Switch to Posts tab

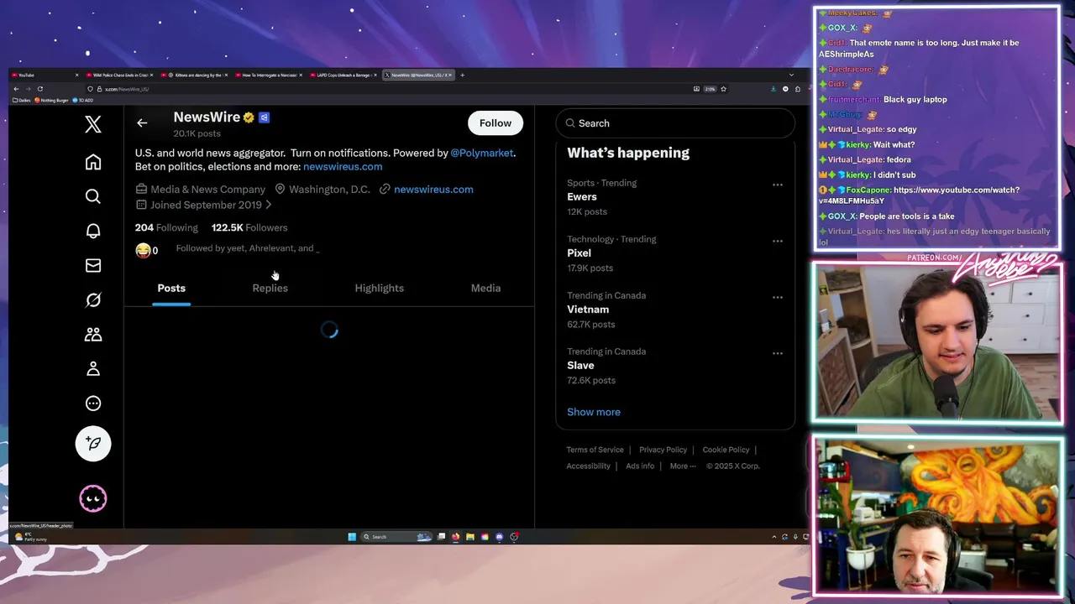pyautogui.click(x=171, y=288)
